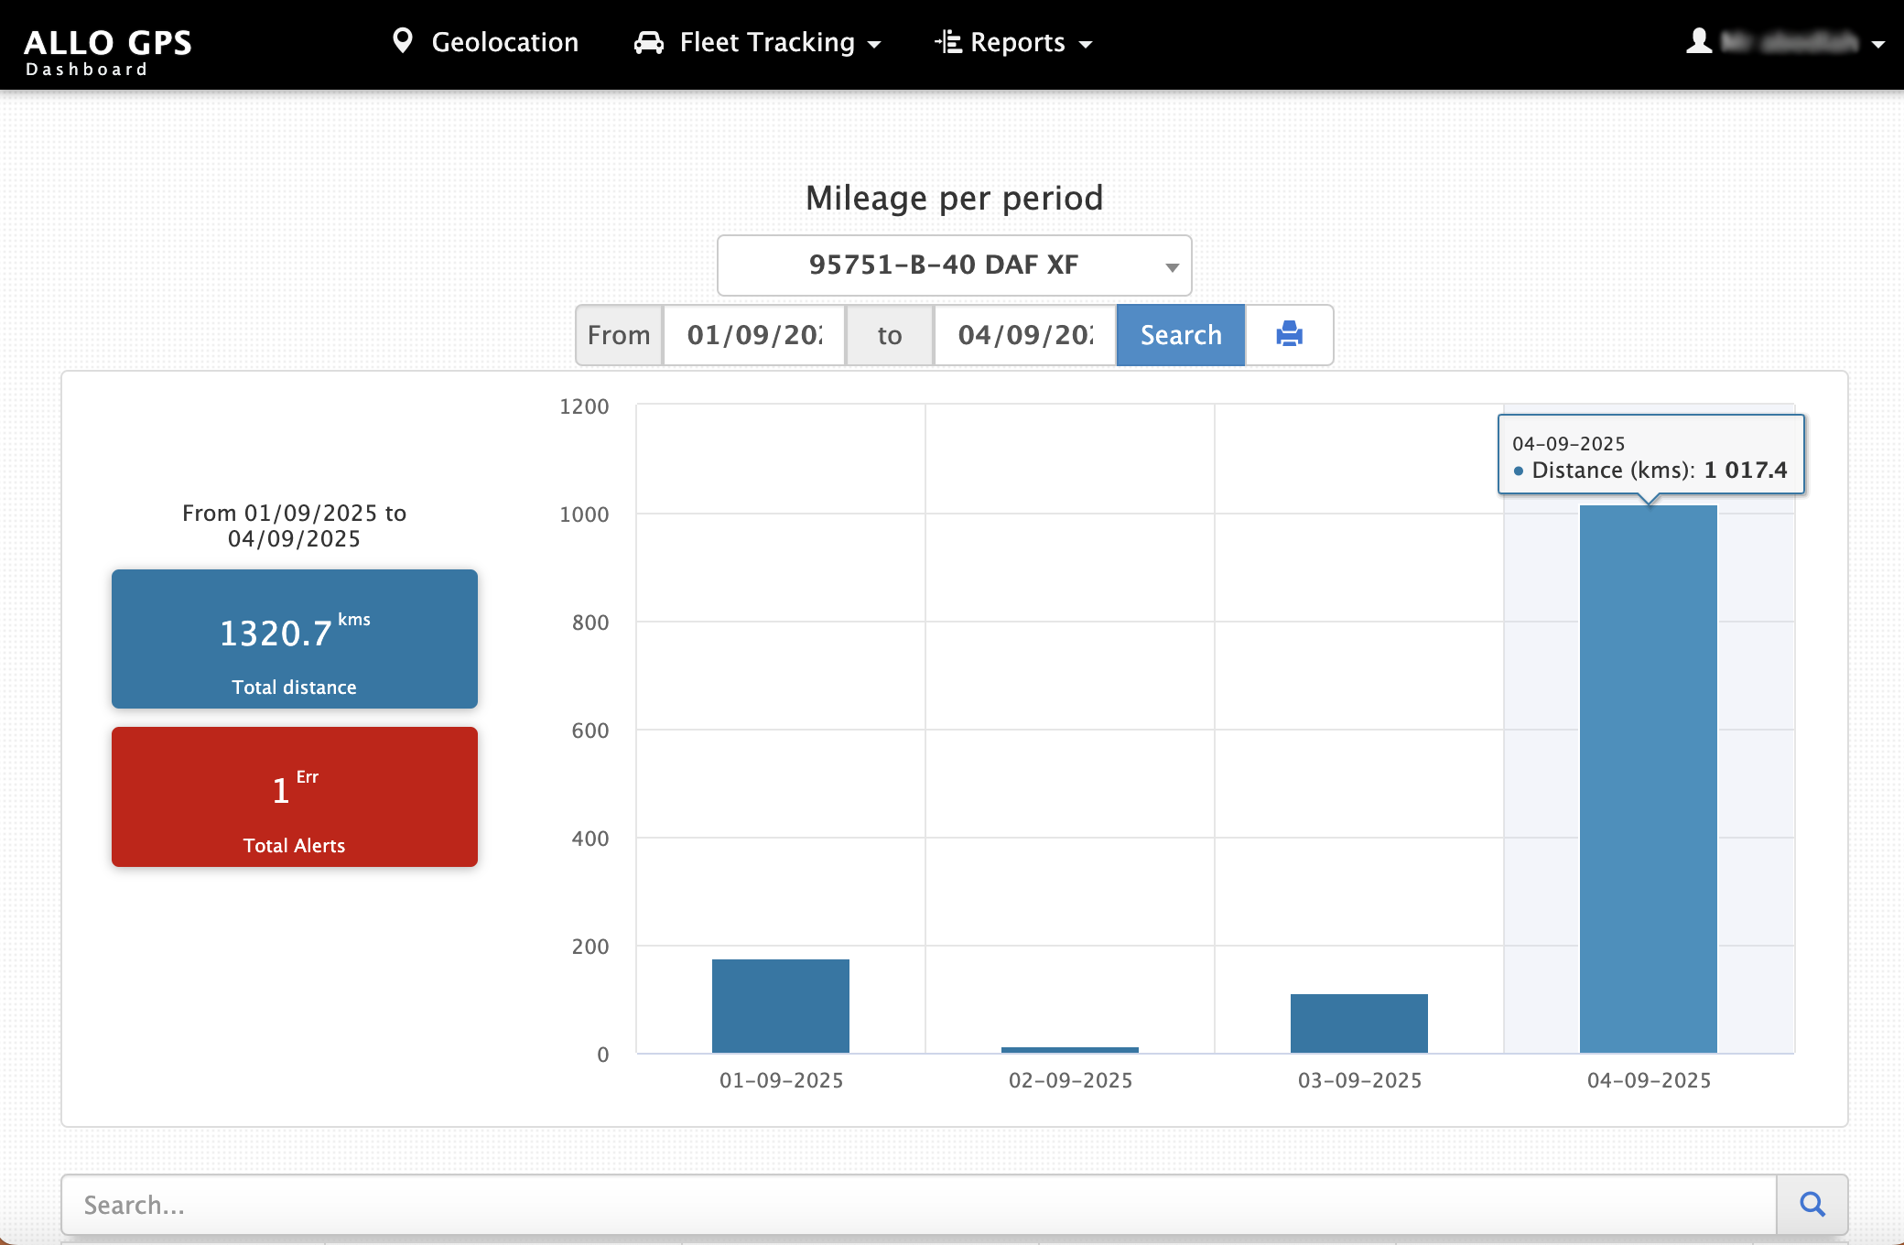Click the printer icon button
The width and height of the screenshot is (1904, 1245).
(x=1289, y=334)
